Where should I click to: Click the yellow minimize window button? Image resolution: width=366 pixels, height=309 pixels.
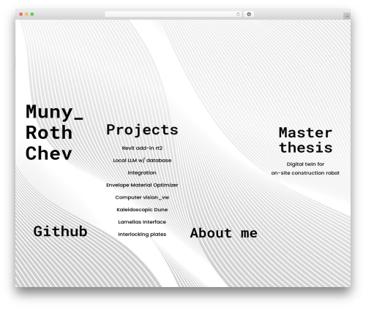coord(26,15)
